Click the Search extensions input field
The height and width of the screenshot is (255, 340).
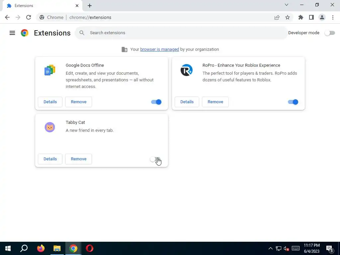pos(181,33)
